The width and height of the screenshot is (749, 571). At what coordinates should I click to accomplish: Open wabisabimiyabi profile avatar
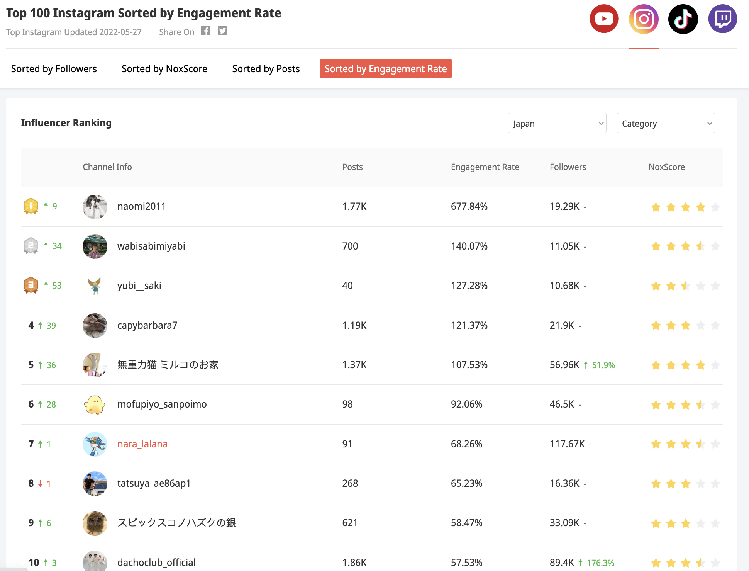point(95,246)
